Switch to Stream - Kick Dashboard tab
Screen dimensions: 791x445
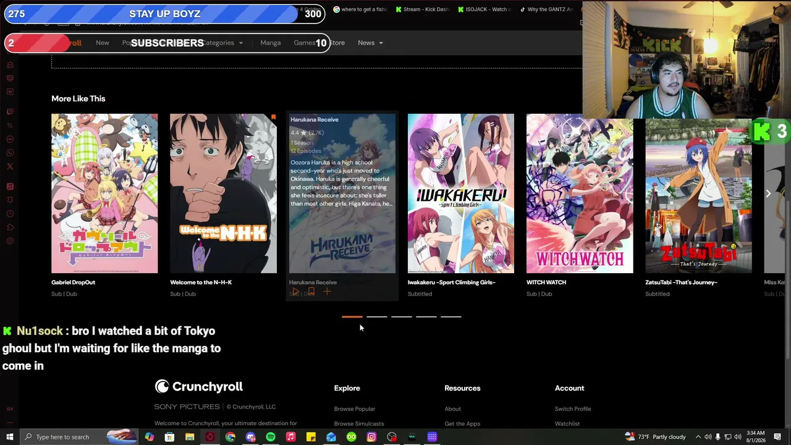tap(423, 9)
